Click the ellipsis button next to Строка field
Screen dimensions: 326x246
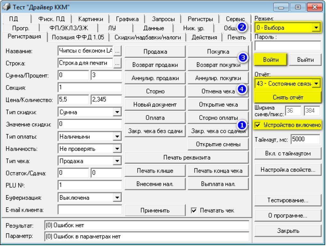[117, 63]
